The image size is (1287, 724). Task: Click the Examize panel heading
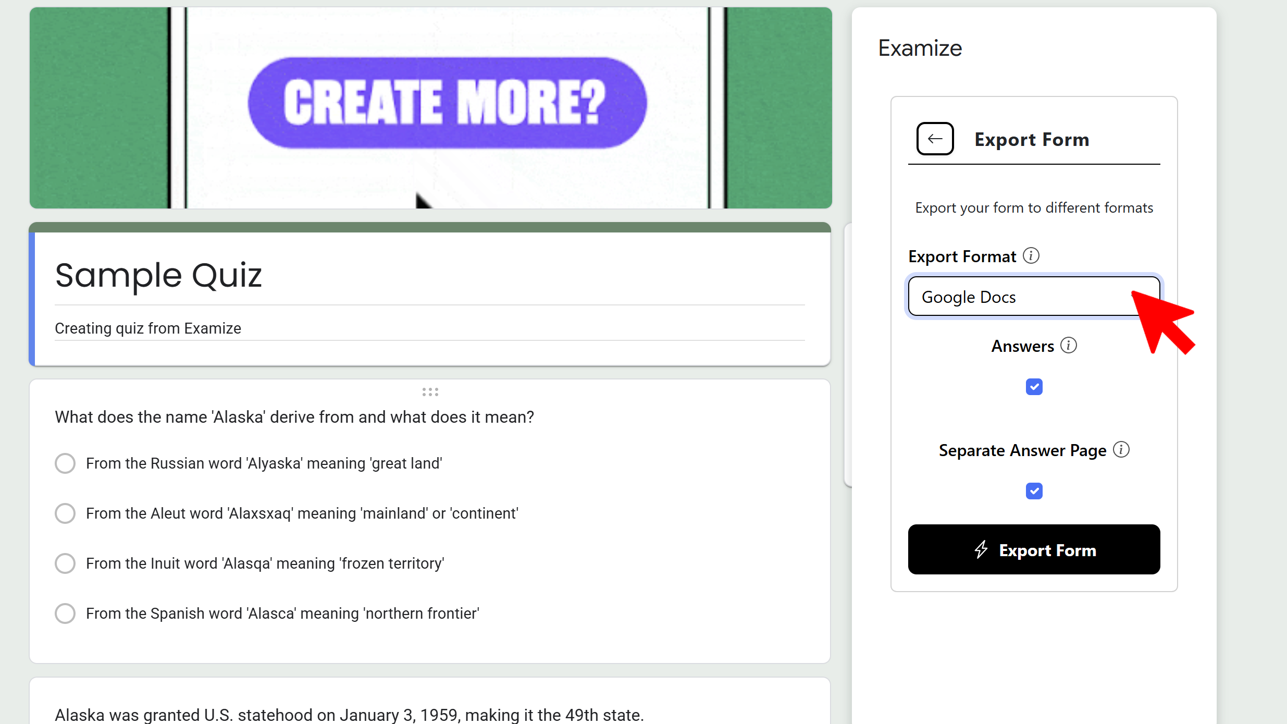click(920, 47)
